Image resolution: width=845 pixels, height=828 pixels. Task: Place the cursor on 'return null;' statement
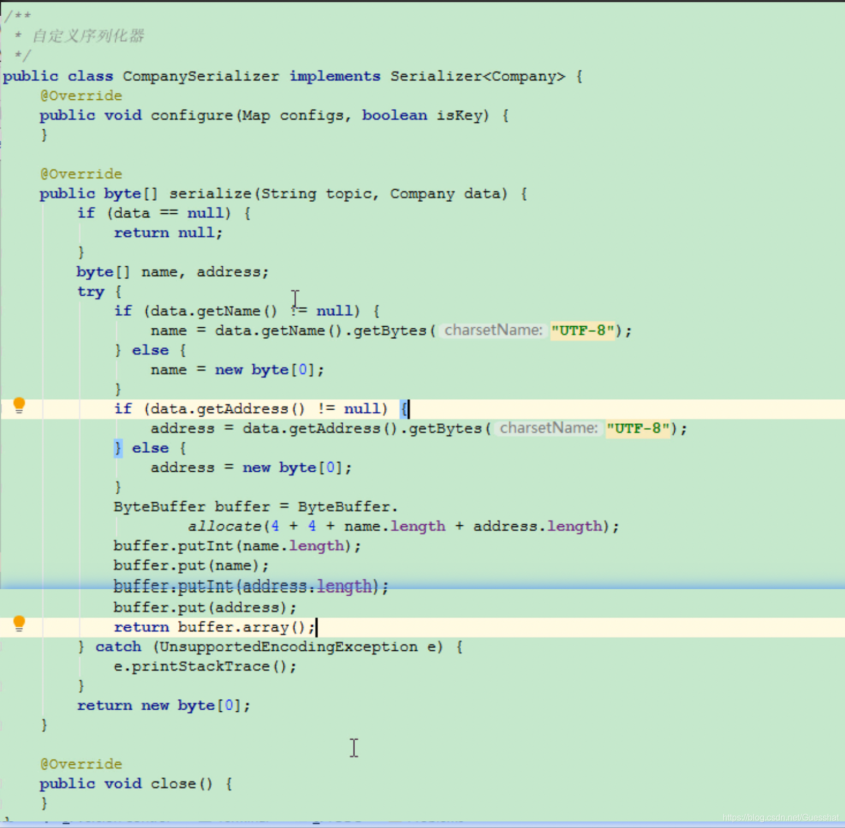pyautogui.click(x=168, y=233)
